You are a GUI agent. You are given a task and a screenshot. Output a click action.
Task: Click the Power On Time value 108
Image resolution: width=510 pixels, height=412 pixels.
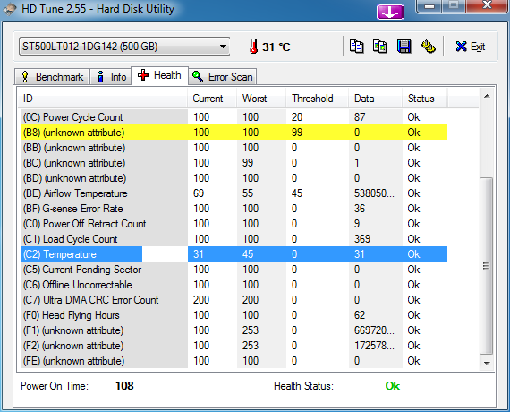(x=124, y=386)
